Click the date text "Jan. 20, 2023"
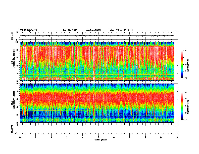This screenshot has width=199, height=154. click(70, 30)
